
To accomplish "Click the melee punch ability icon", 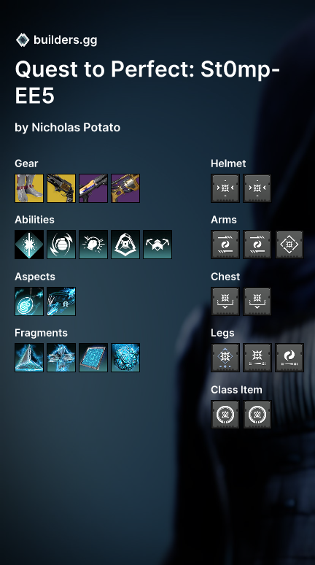I will [x=93, y=245].
